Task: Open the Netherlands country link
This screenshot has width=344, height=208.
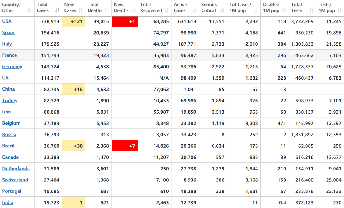Action: 16,168
